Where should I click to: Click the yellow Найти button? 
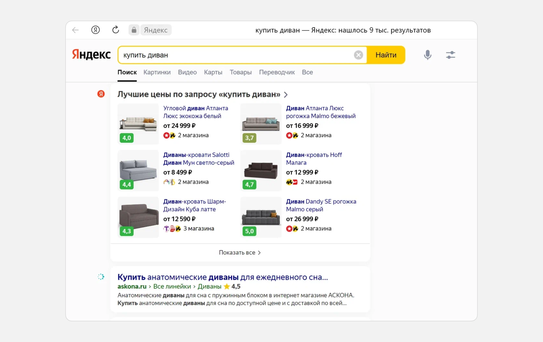pyautogui.click(x=386, y=55)
